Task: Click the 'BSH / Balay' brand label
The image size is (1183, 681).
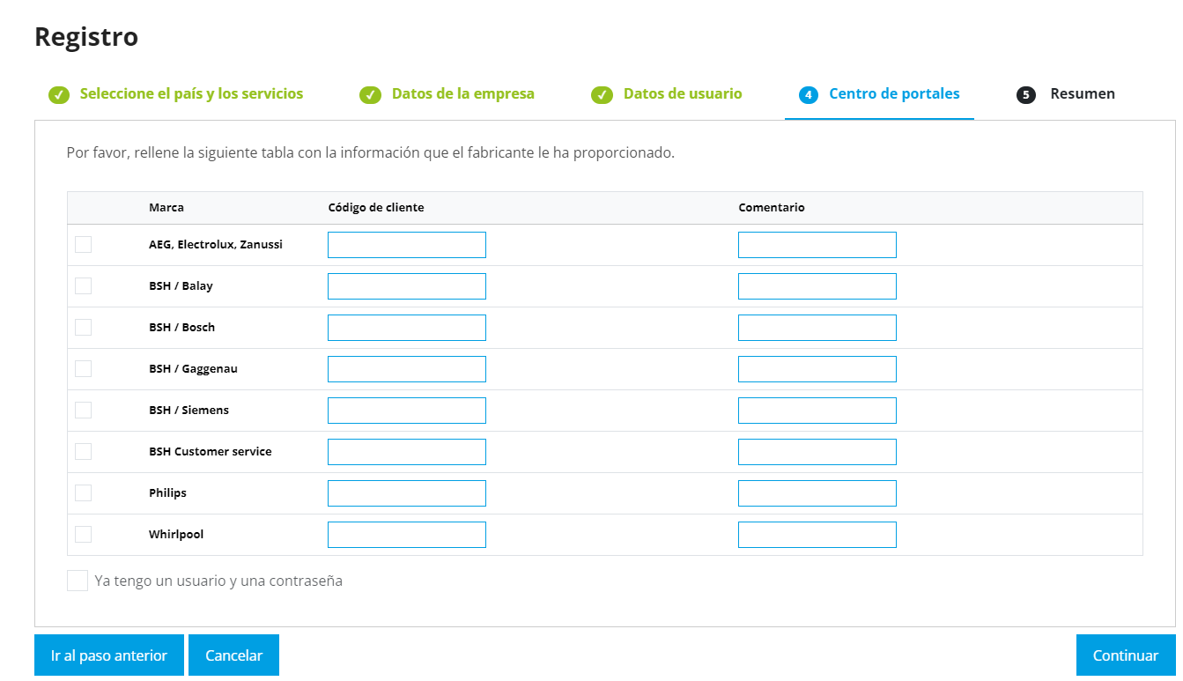Action: coord(181,286)
